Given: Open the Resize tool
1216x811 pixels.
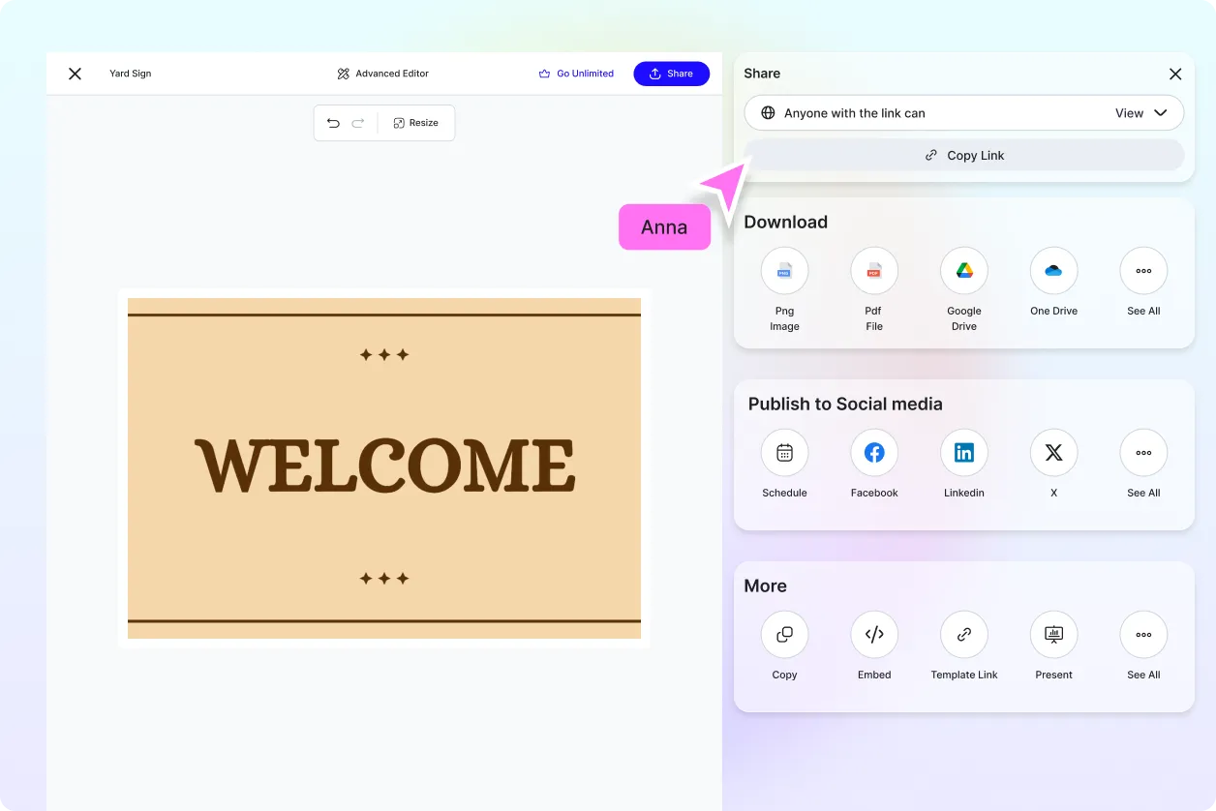Looking at the screenshot, I should click(416, 123).
